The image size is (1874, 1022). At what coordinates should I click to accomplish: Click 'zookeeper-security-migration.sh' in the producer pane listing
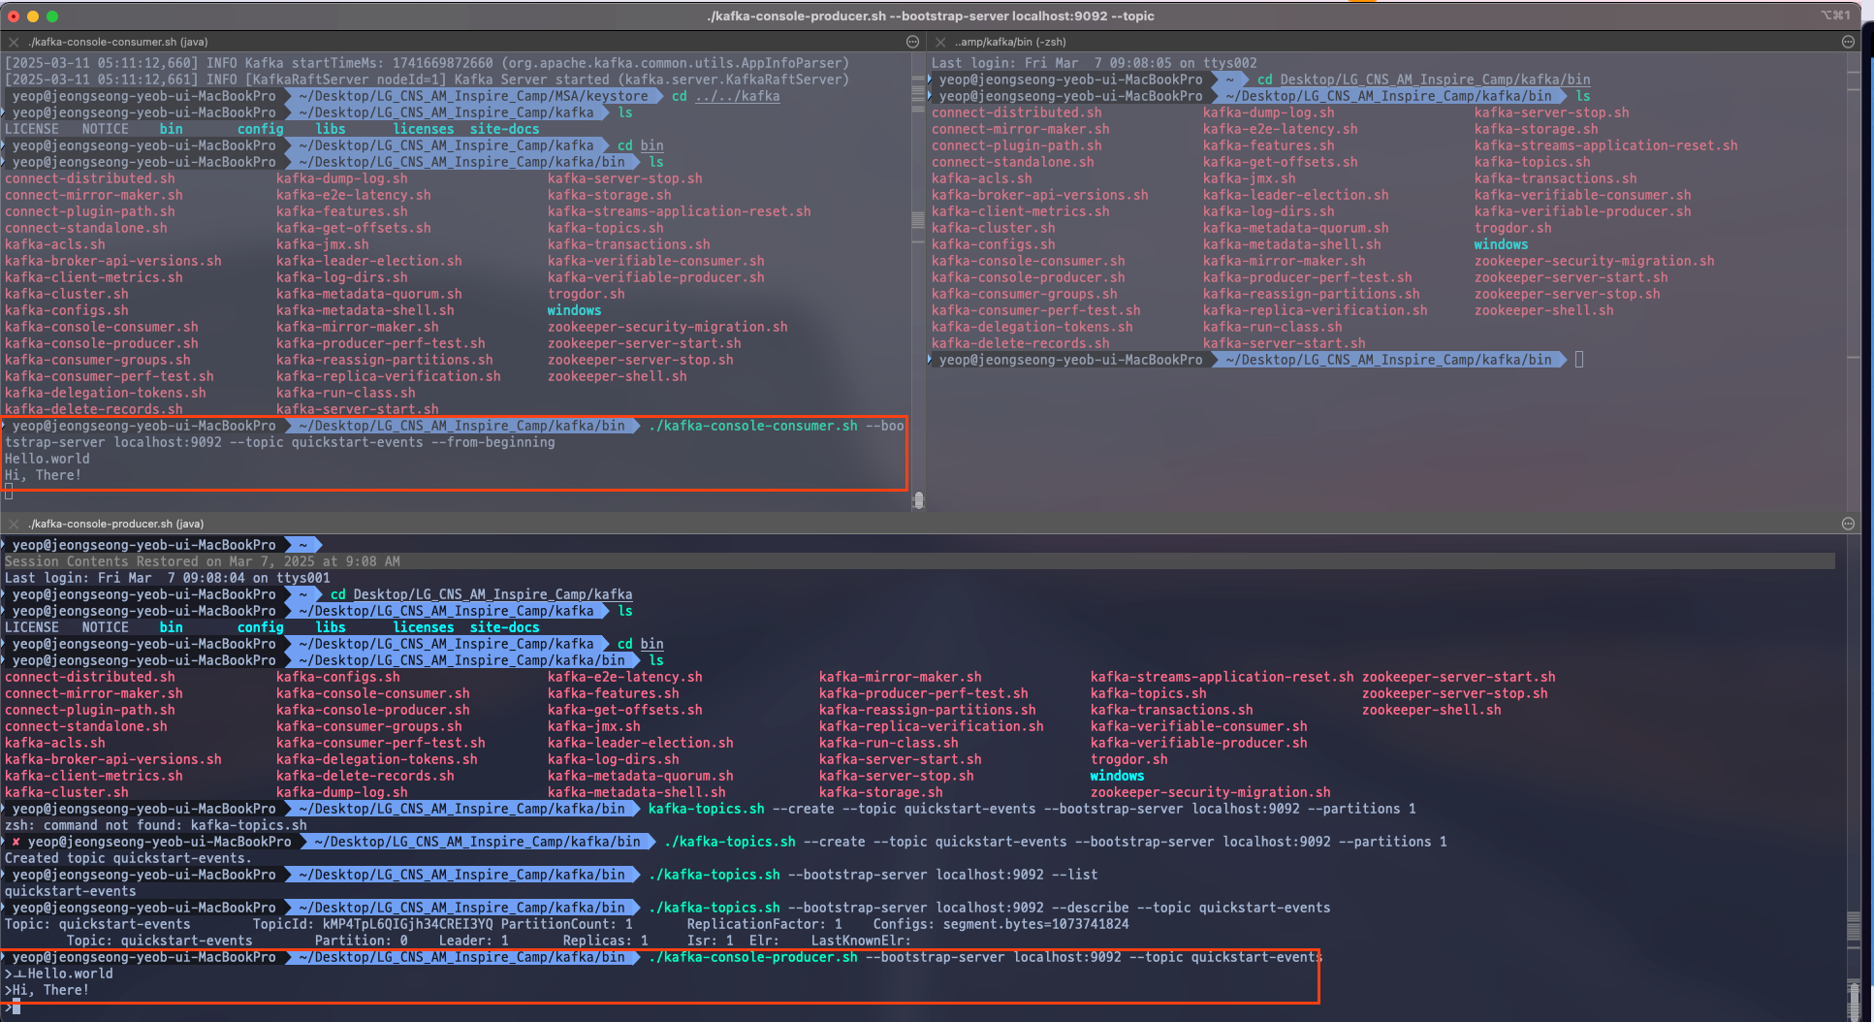click(x=1210, y=792)
